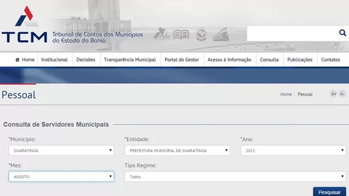Click the Tipo Regime: label
The height and width of the screenshot is (196, 349).
click(141, 166)
